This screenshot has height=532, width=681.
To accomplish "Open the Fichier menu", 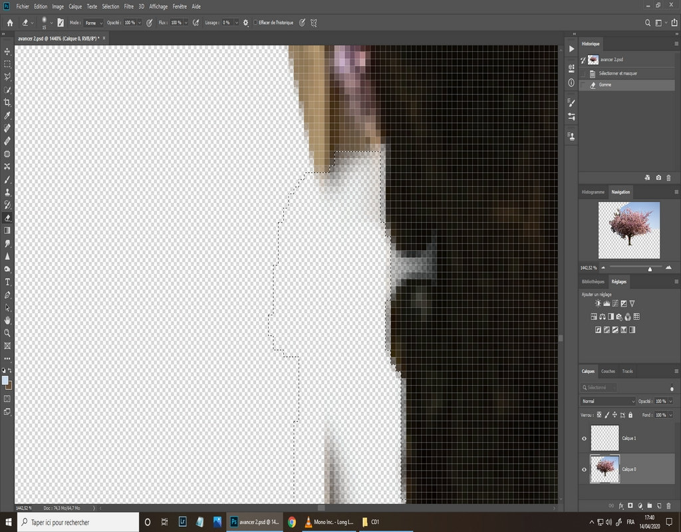I will pyautogui.click(x=23, y=7).
